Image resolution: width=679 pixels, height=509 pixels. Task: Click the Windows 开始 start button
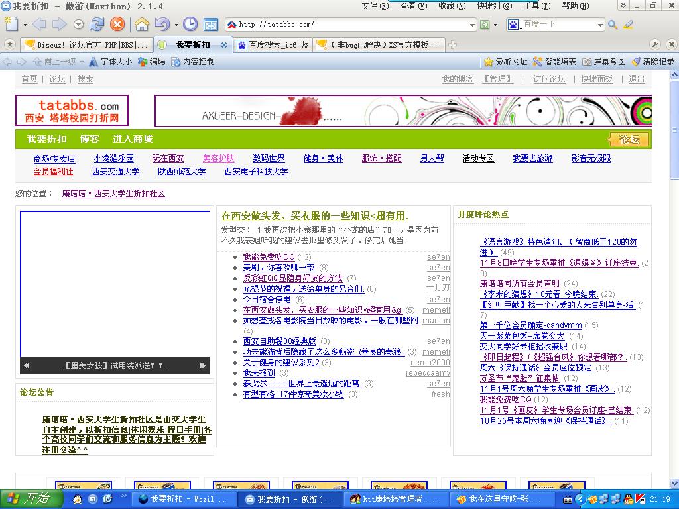29,498
